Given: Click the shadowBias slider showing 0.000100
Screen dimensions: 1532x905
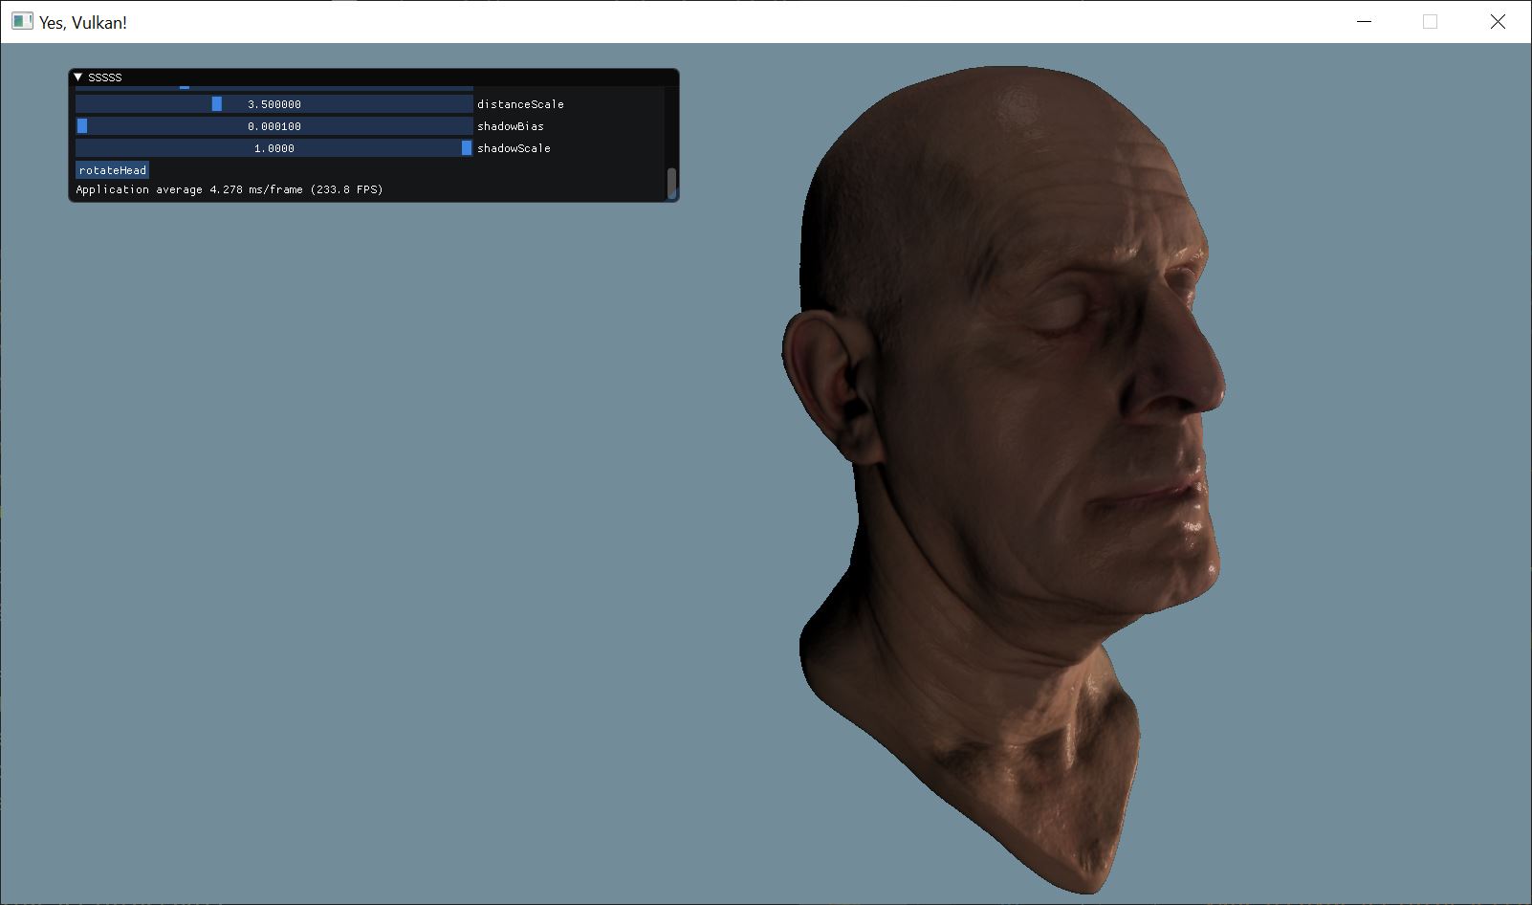Looking at the screenshot, I should pyautogui.click(x=274, y=126).
